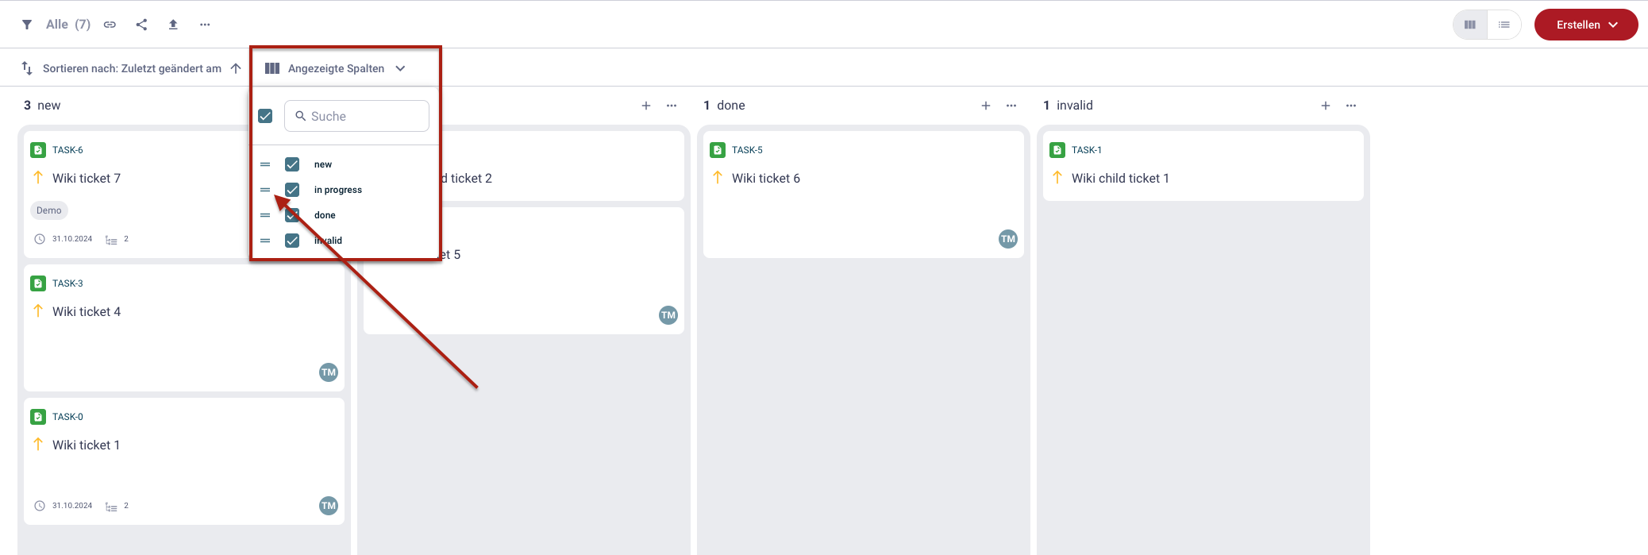Uncheck the 'invalid' column checkbox

click(x=292, y=241)
